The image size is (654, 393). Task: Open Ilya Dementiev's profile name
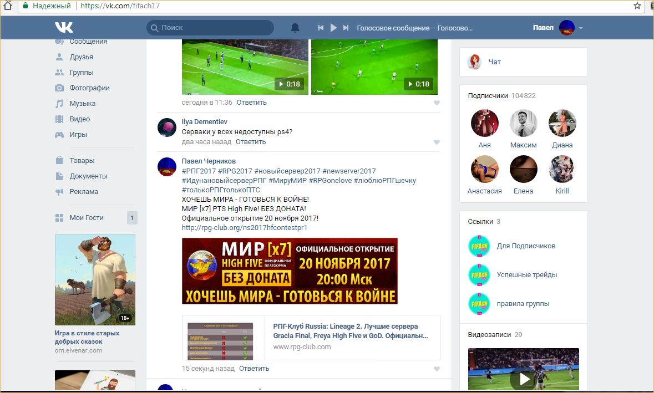click(204, 122)
